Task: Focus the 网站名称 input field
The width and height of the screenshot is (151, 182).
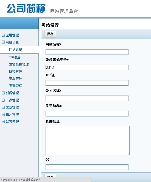Action: (x=87, y=52)
